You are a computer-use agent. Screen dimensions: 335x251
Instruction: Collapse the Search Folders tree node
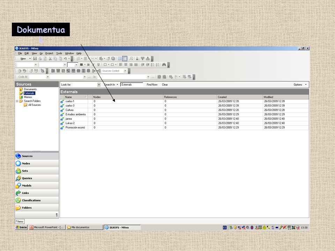pos(17,101)
